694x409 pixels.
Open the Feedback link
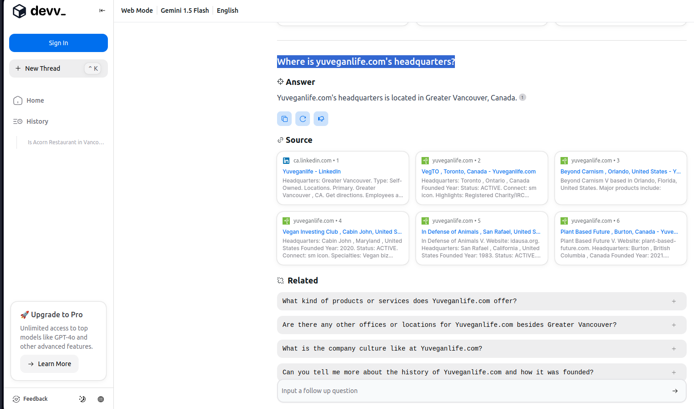(x=30, y=399)
